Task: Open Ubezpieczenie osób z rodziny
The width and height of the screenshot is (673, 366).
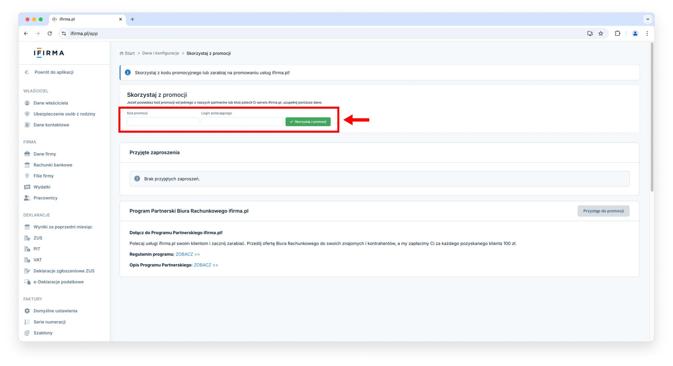Action: pos(64,114)
